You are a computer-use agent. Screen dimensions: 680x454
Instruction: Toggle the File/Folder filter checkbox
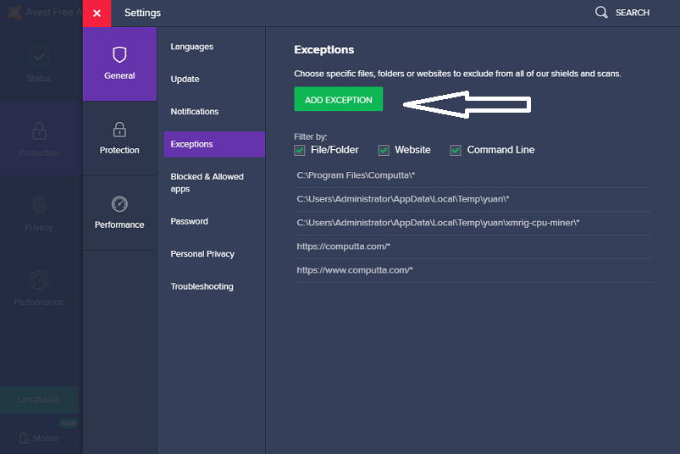pos(299,150)
